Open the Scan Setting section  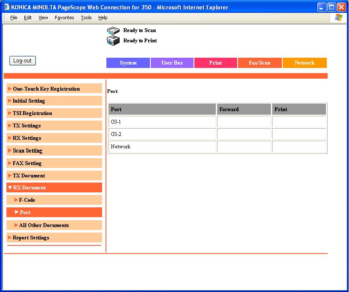[x=27, y=150]
